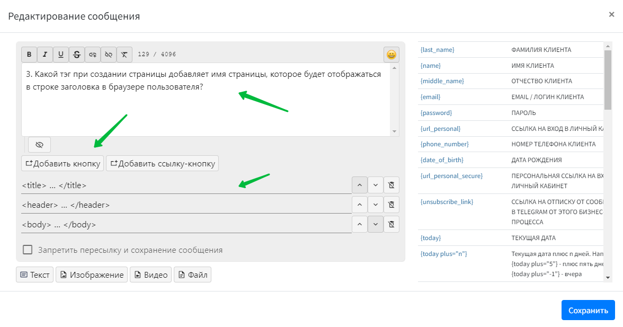Image resolution: width=623 pixels, height=327 pixels.
Task: Clear text formatting
Action: coord(124,55)
